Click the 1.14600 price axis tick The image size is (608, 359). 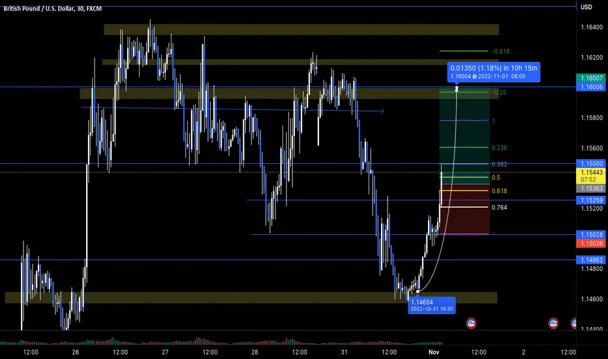pos(592,299)
